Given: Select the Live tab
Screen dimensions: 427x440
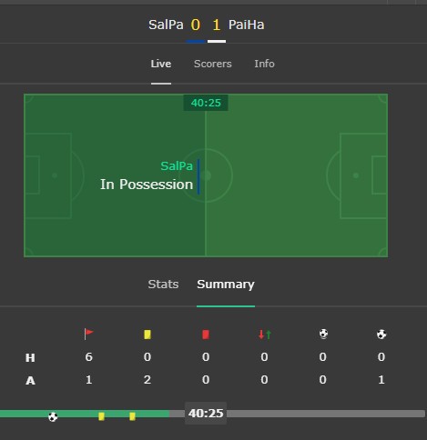Looking at the screenshot, I should click(x=161, y=64).
